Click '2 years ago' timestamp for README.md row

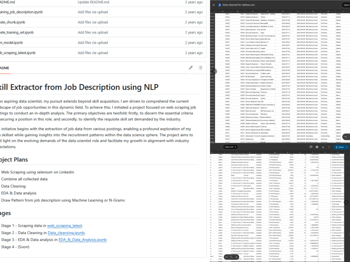[194, 2]
